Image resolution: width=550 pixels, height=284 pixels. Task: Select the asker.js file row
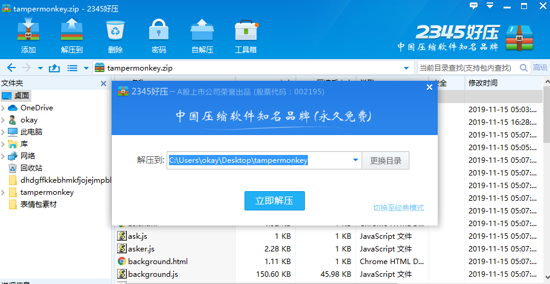328,249
